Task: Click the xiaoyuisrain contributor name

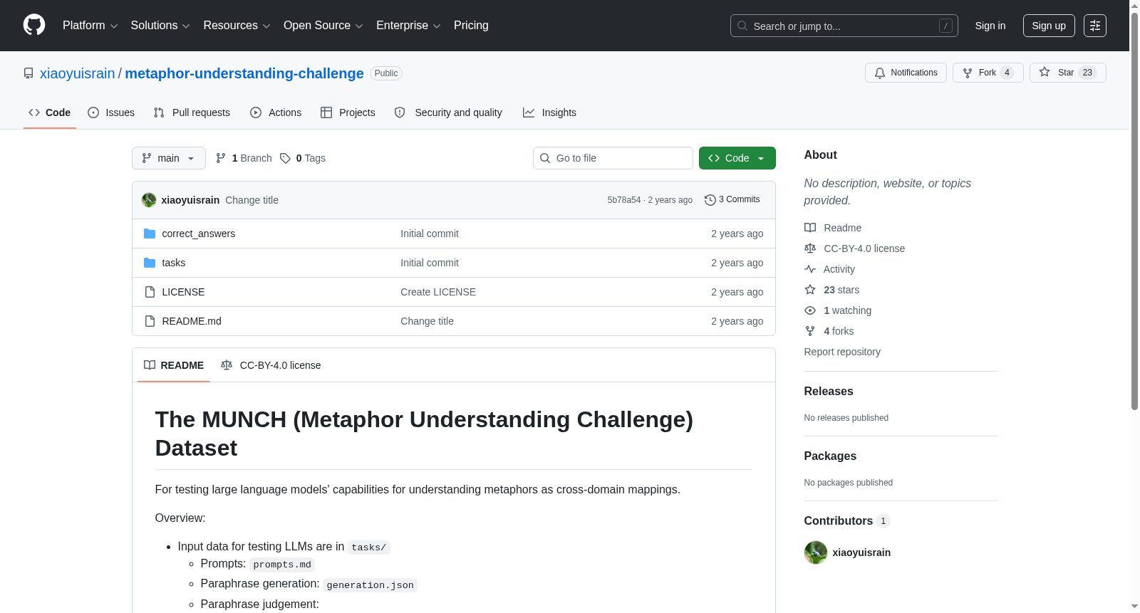Action: click(x=861, y=552)
